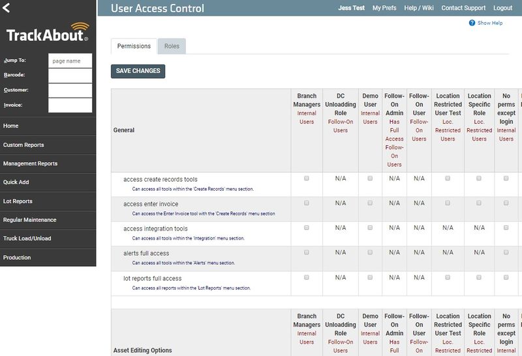Click the Show Help link text
Image resolution: width=522 pixels, height=356 pixels.
(490, 23)
